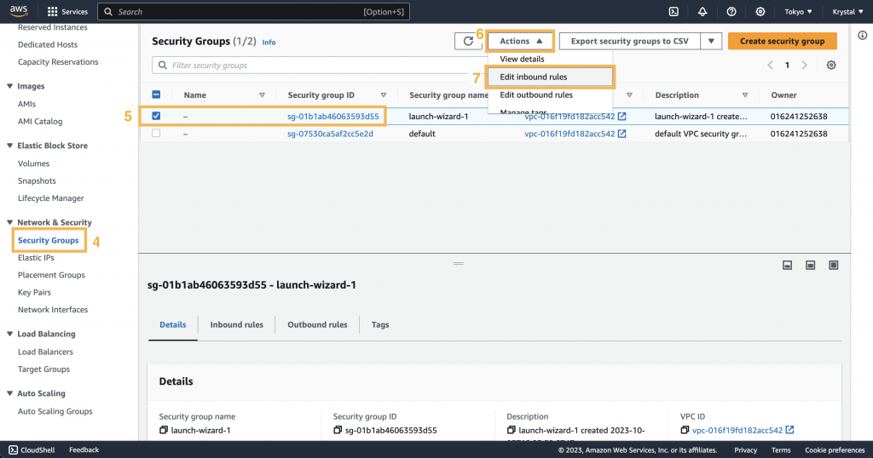
Task: Collapse the Network & Security section
Action: 9,222
